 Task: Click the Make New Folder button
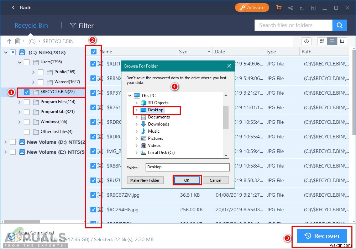tap(145, 180)
